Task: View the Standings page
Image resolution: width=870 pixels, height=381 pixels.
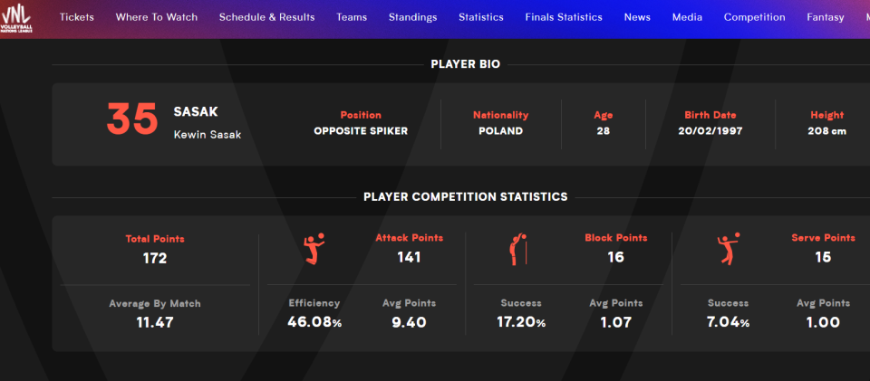Action: click(x=412, y=17)
